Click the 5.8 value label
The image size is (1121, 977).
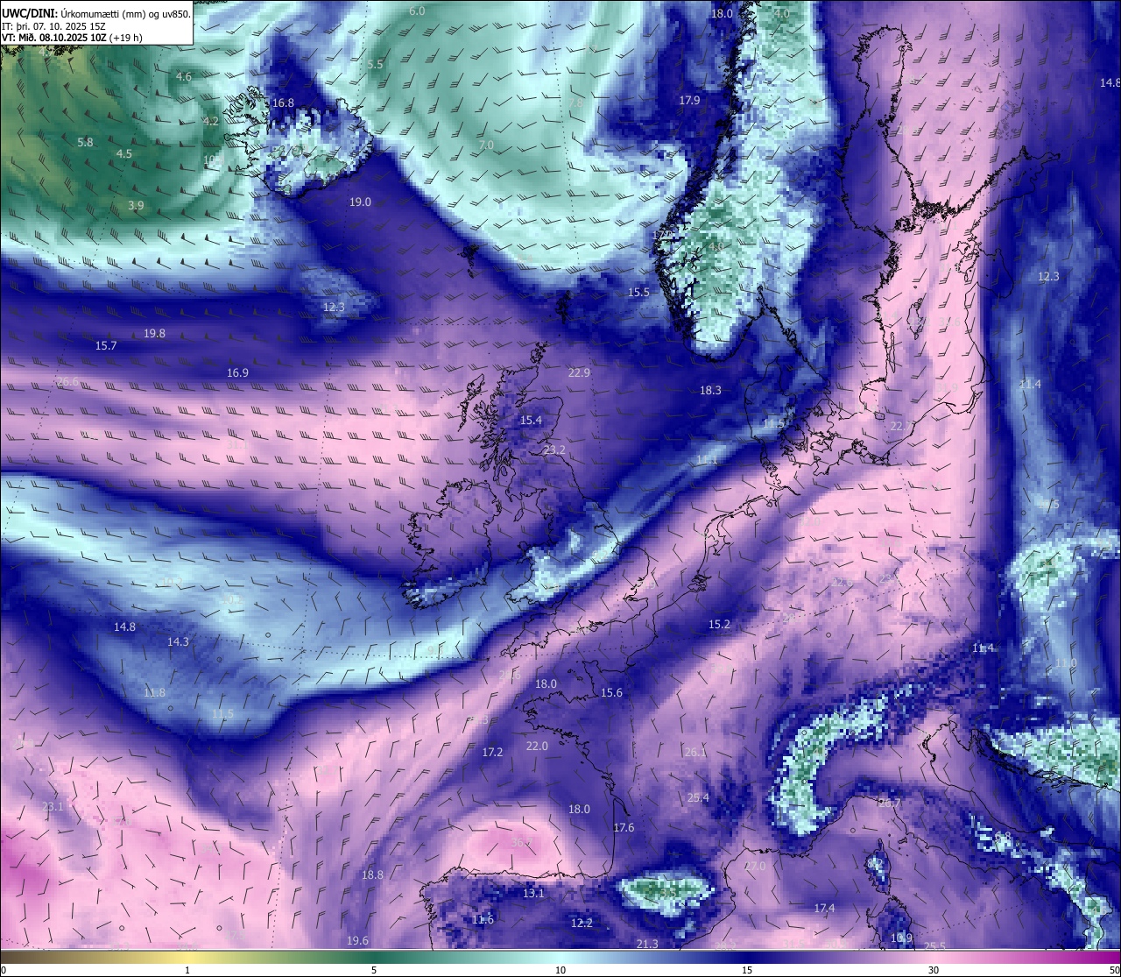tap(85, 142)
